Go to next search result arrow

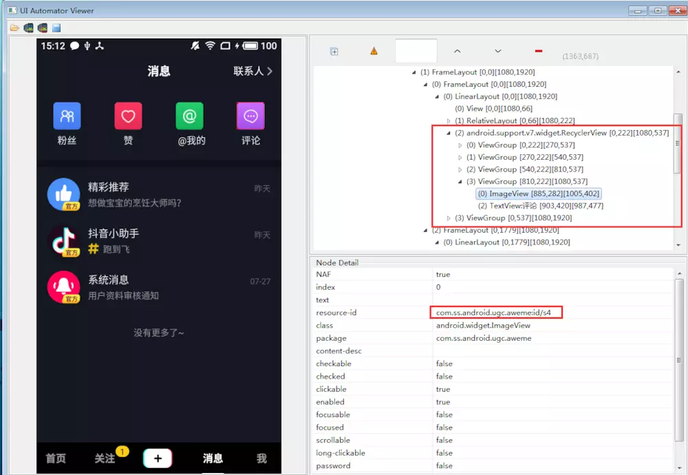tap(498, 51)
